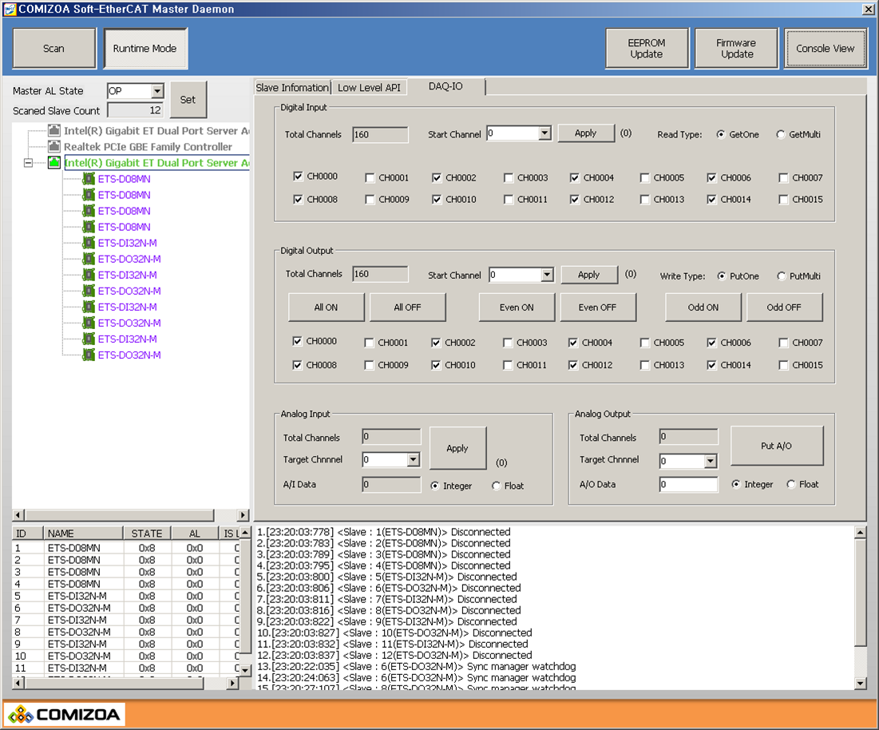Select the Realtek PCIe GBE Family Controller node
This screenshot has width=879, height=730.
coord(148,147)
